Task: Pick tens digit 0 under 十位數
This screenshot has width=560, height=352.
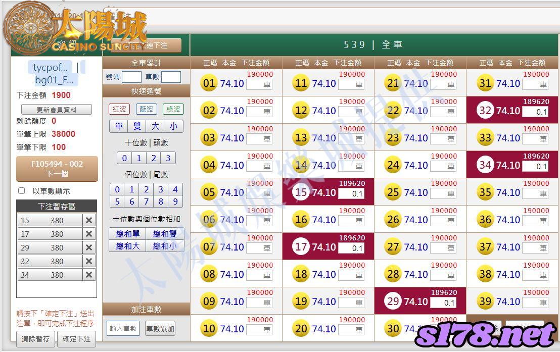Action: point(124,158)
